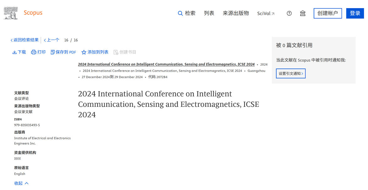The image size is (368, 190).
Task: Click the document type value 会议评论
Action: tap(21, 99)
